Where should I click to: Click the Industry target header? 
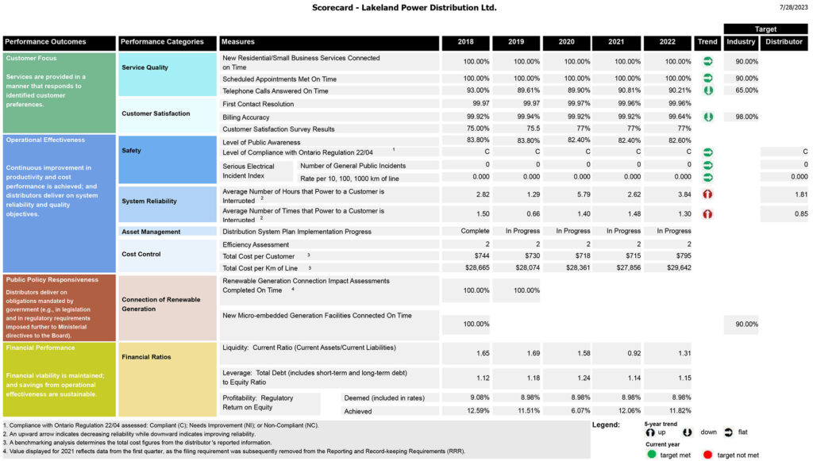[741, 43]
